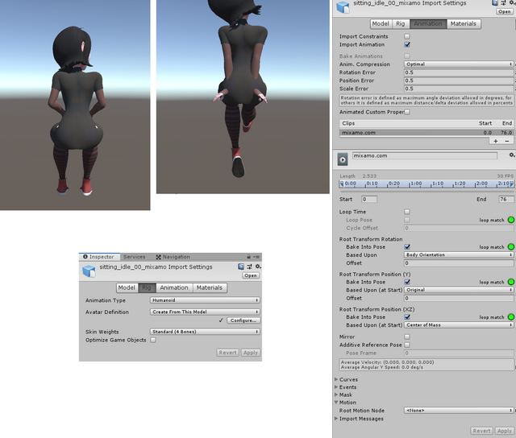The height and width of the screenshot is (438, 516).
Task: Open the gear menu in the Rig inspector header
Action: pyautogui.click(x=258, y=267)
